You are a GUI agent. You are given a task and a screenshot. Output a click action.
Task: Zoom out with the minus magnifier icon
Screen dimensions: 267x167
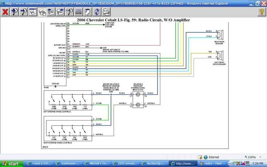tap(24, 12)
